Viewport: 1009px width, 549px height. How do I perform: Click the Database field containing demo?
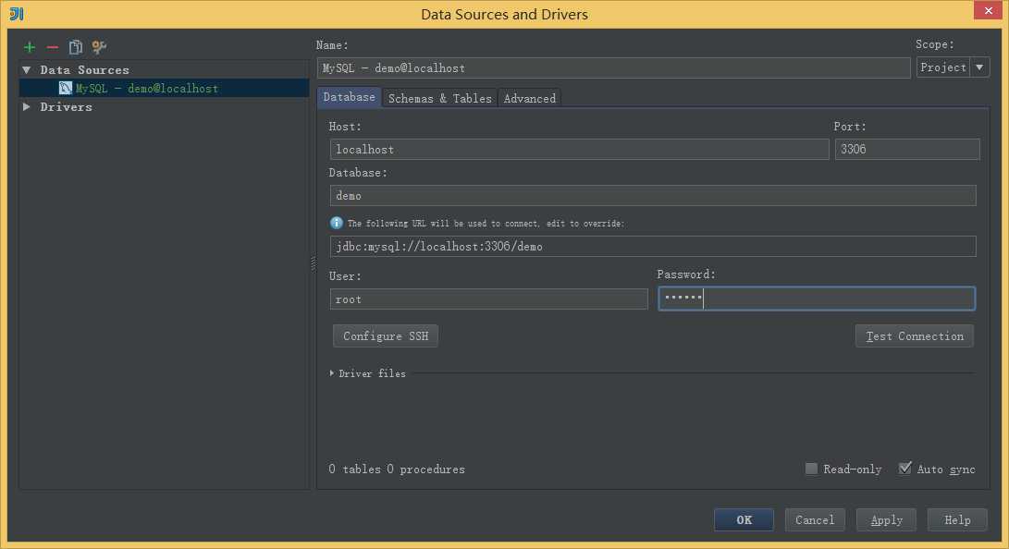(x=653, y=195)
